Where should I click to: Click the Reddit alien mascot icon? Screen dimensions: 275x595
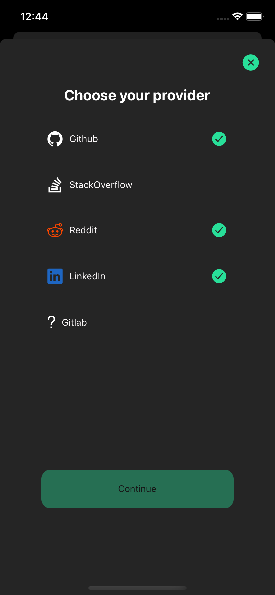coord(55,230)
